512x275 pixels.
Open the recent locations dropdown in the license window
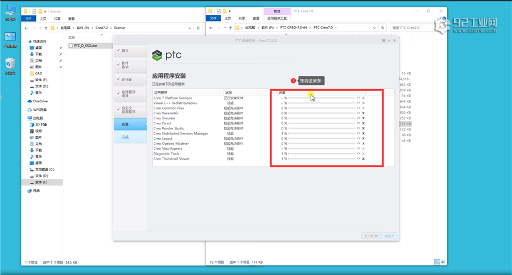point(40,28)
